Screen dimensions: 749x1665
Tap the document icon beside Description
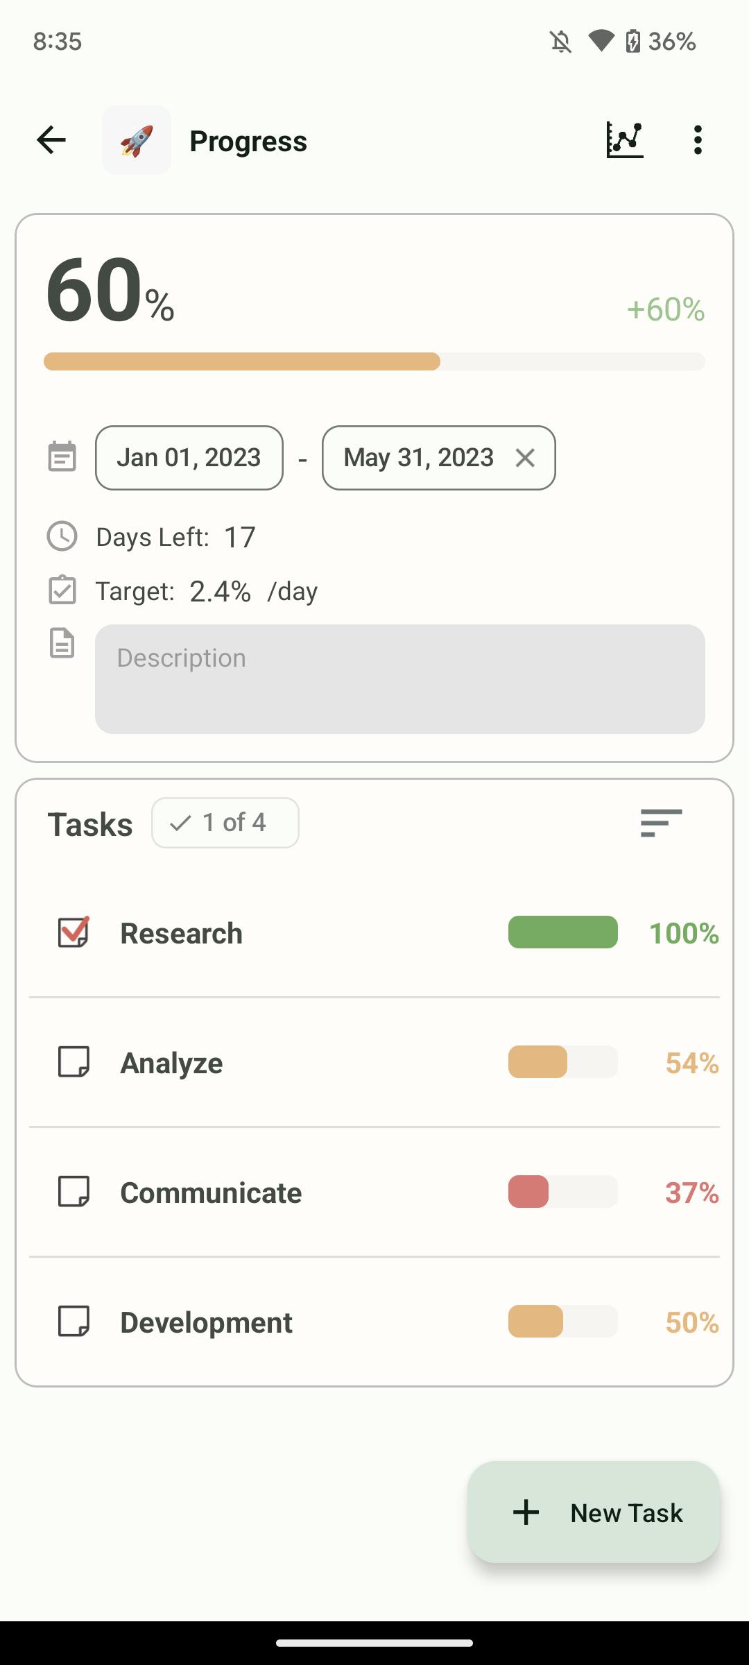(62, 643)
